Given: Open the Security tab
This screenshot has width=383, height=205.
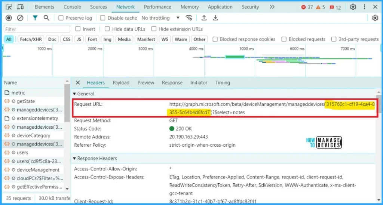Looking at the screenshot, I should pos(250,7).
